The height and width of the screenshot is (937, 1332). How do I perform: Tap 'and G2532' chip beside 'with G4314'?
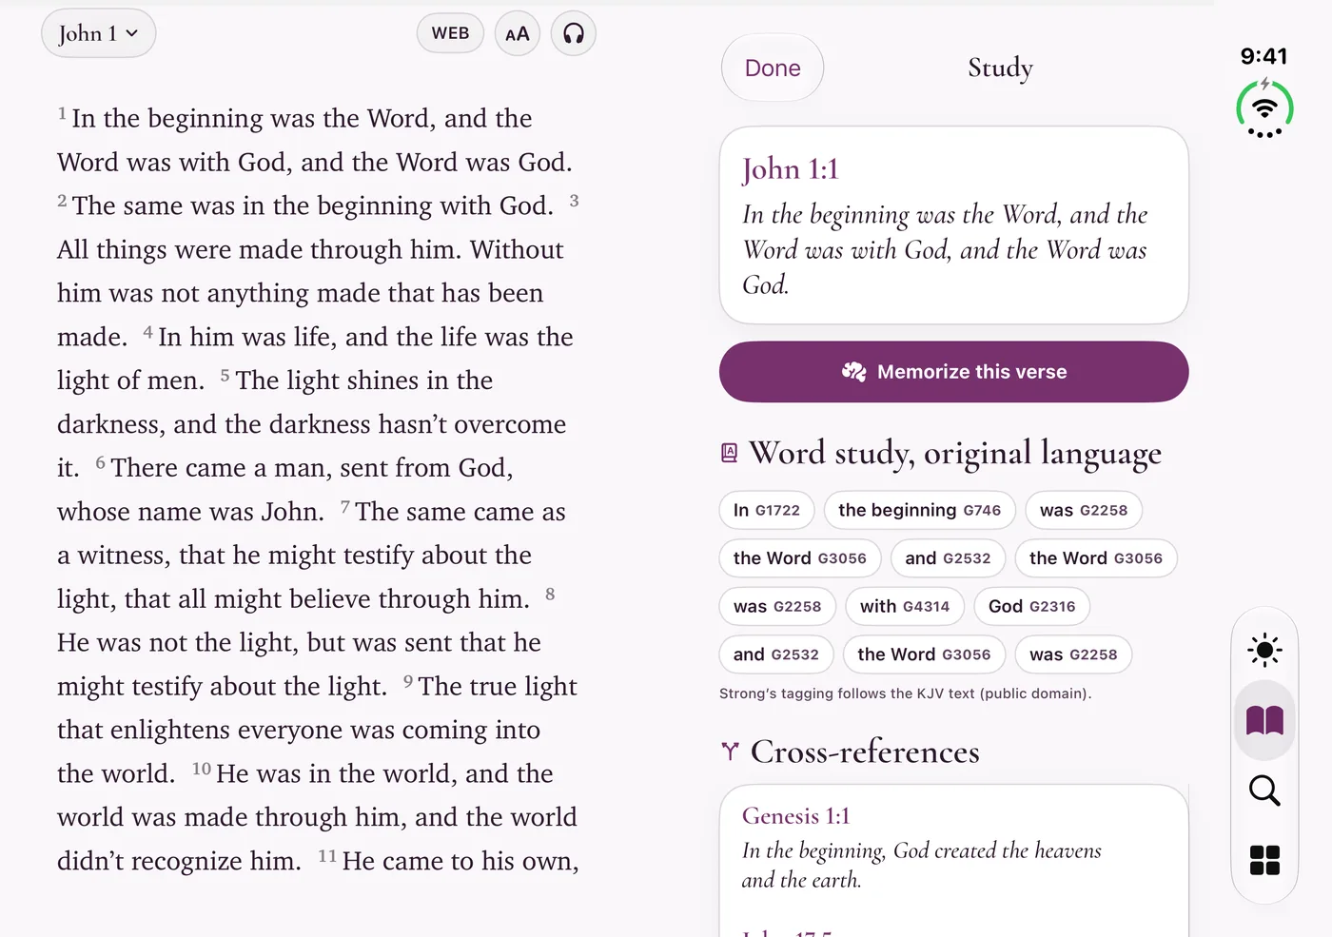pos(948,558)
